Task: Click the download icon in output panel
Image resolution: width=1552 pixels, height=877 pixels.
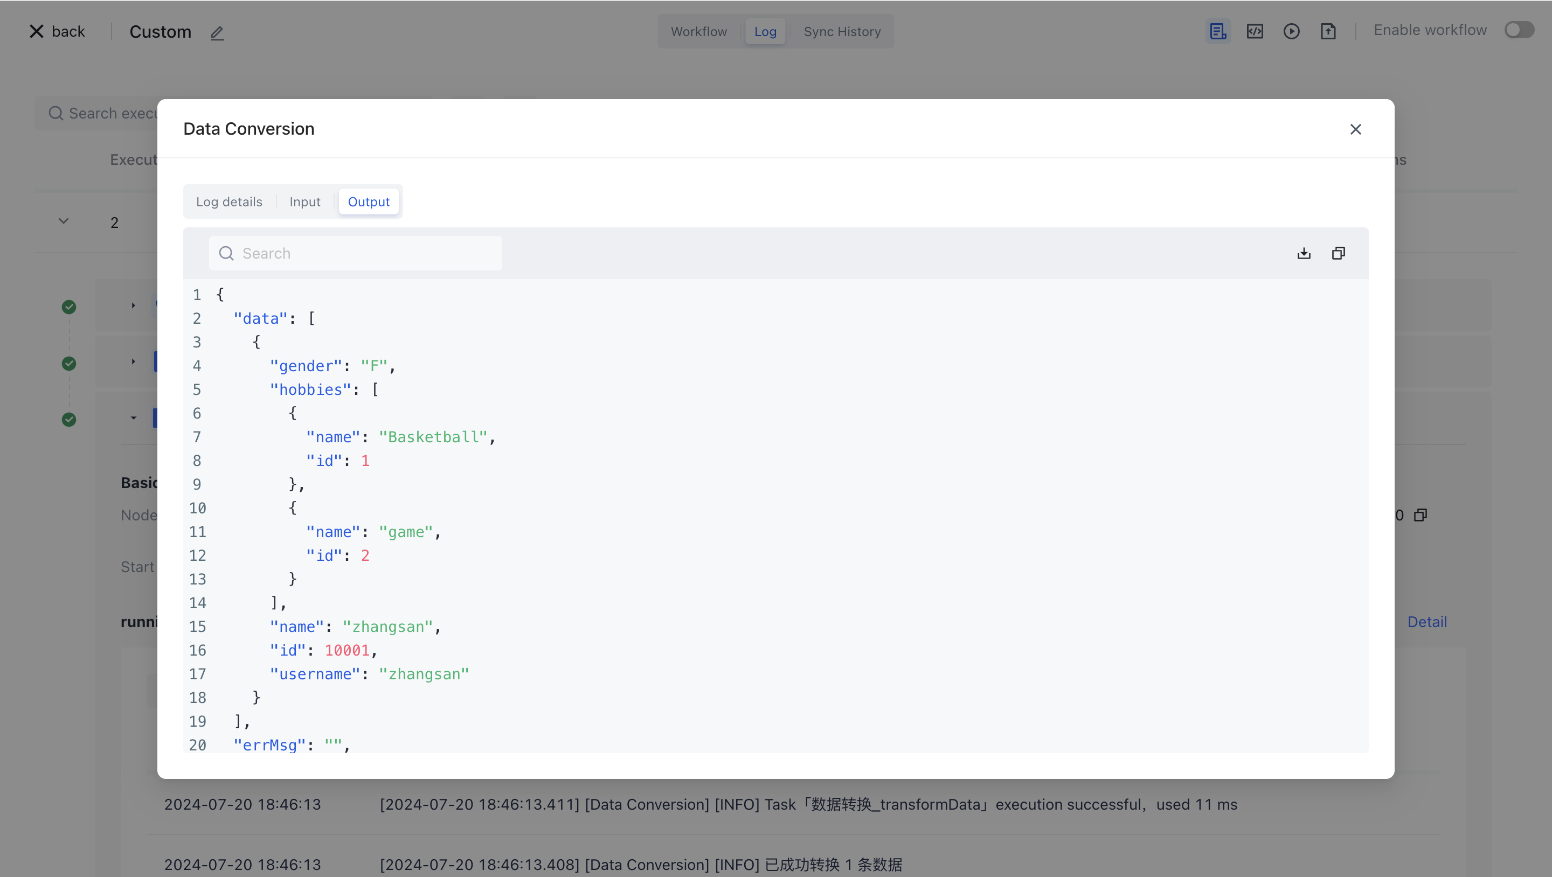Action: tap(1304, 253)
